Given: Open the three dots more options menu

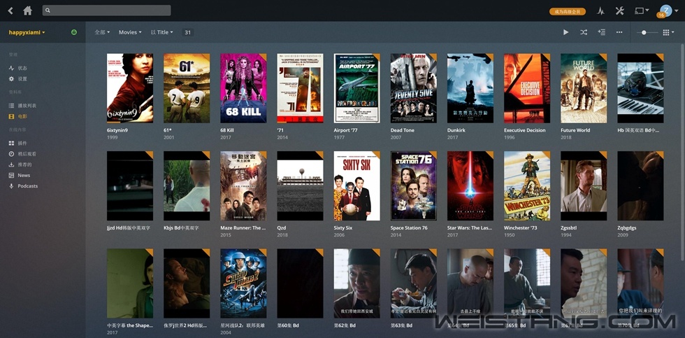Looking at the screenshot, I should (x=619, y=32).
